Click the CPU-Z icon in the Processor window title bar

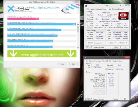click(86, 6)
